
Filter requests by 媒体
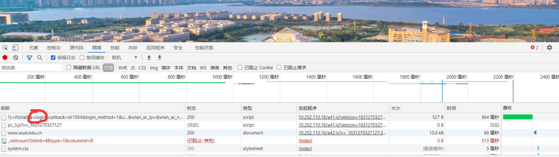tap(166, 68)
